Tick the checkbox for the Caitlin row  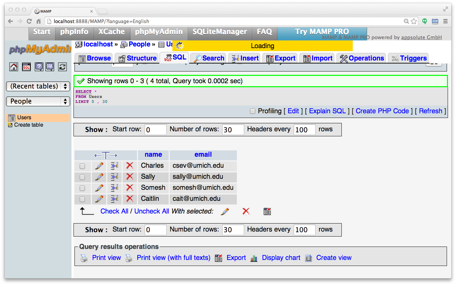pyautogui.click(x=82, y=199)
